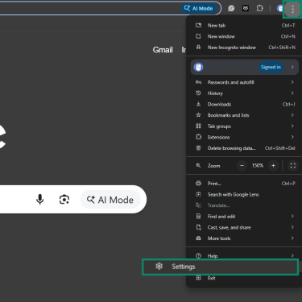Click the black square extension icon in toolbar
302x302 pixels.
[x=246, y=9]
